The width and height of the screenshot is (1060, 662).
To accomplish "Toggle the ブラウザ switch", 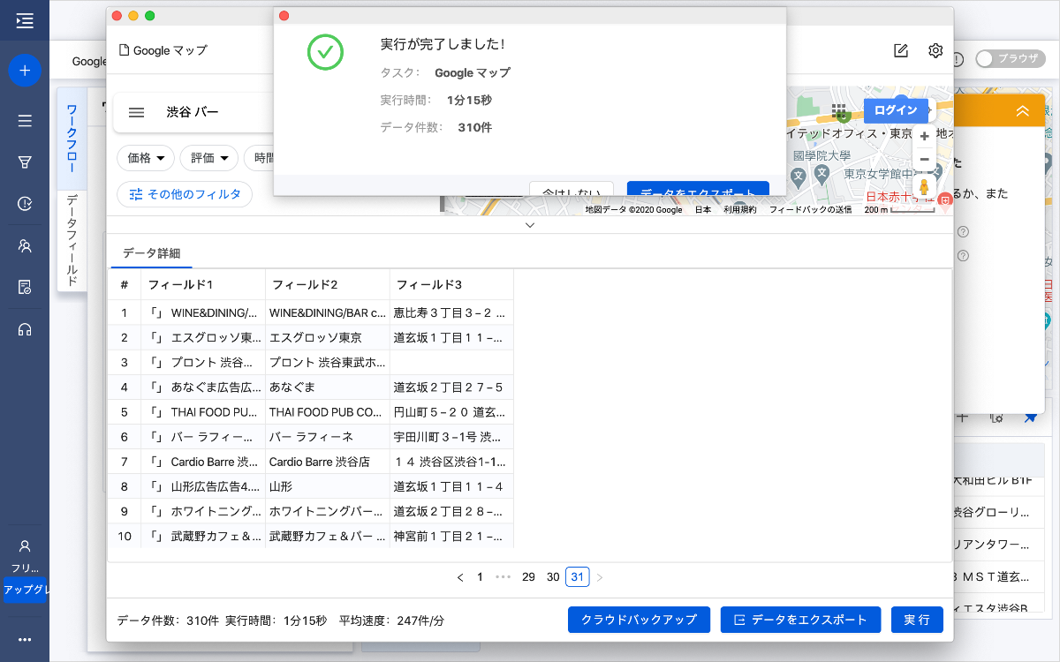I will pyautogui.click(x=1011, y=59).
